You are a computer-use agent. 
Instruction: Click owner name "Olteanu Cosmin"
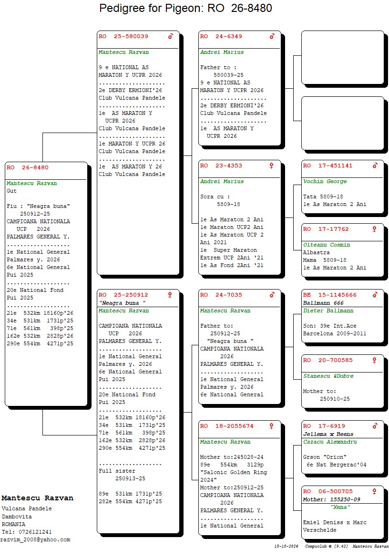[327, 245]
